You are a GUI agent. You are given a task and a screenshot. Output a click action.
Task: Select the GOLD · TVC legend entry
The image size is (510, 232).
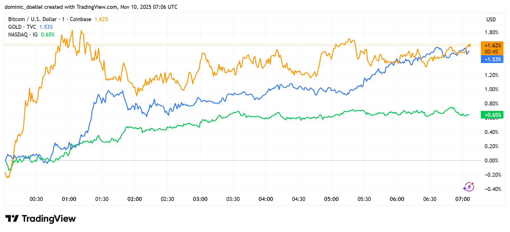coord(22,27)
